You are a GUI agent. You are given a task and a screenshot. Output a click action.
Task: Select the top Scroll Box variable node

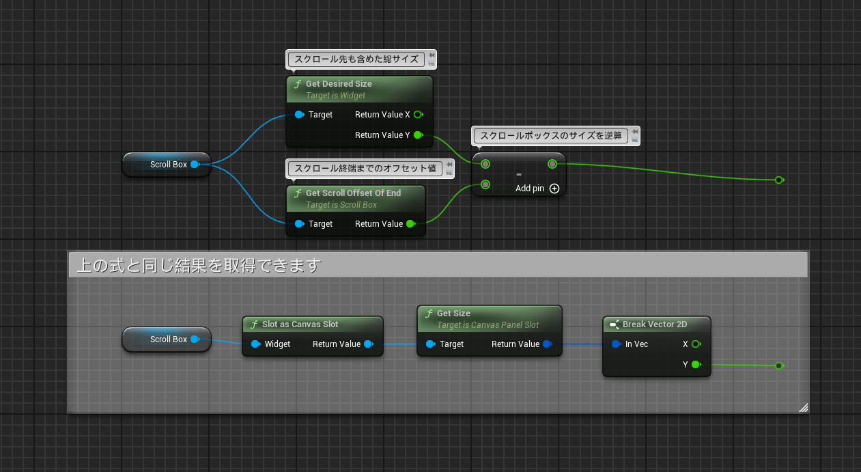pyautogui.click(x=165, y=165)
